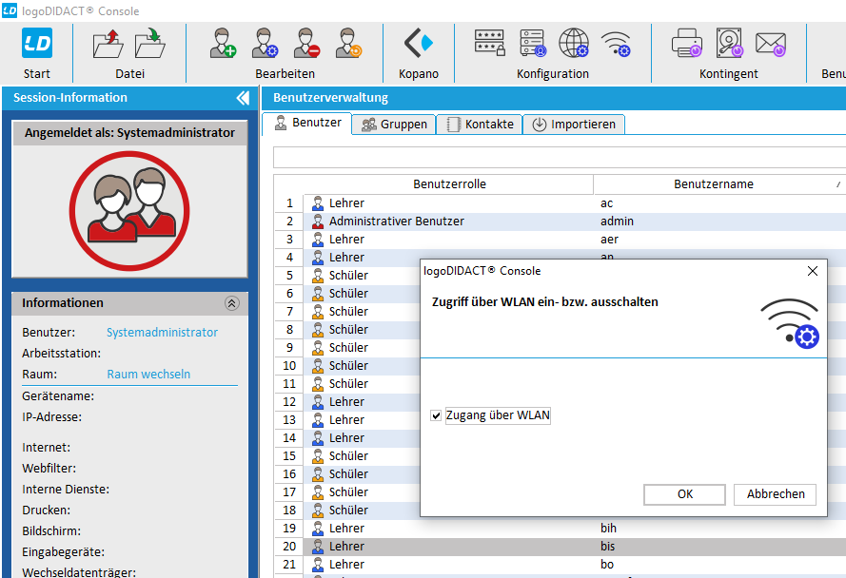The image size is (846, 578).
Task: Click the LD Start icon
Action: 37,43
